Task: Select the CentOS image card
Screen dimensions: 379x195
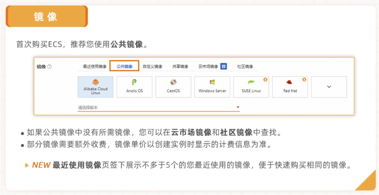Action: point(173,87)
